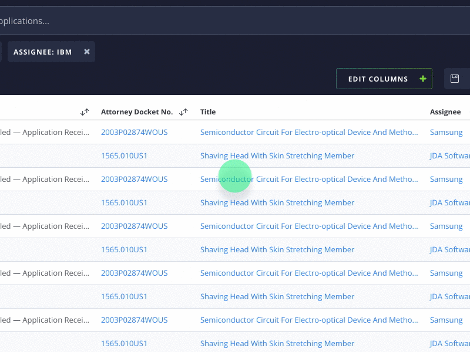Toggle sort arrows left of Attorney Docket No.

pyautogui.click(x=85, y=112)
